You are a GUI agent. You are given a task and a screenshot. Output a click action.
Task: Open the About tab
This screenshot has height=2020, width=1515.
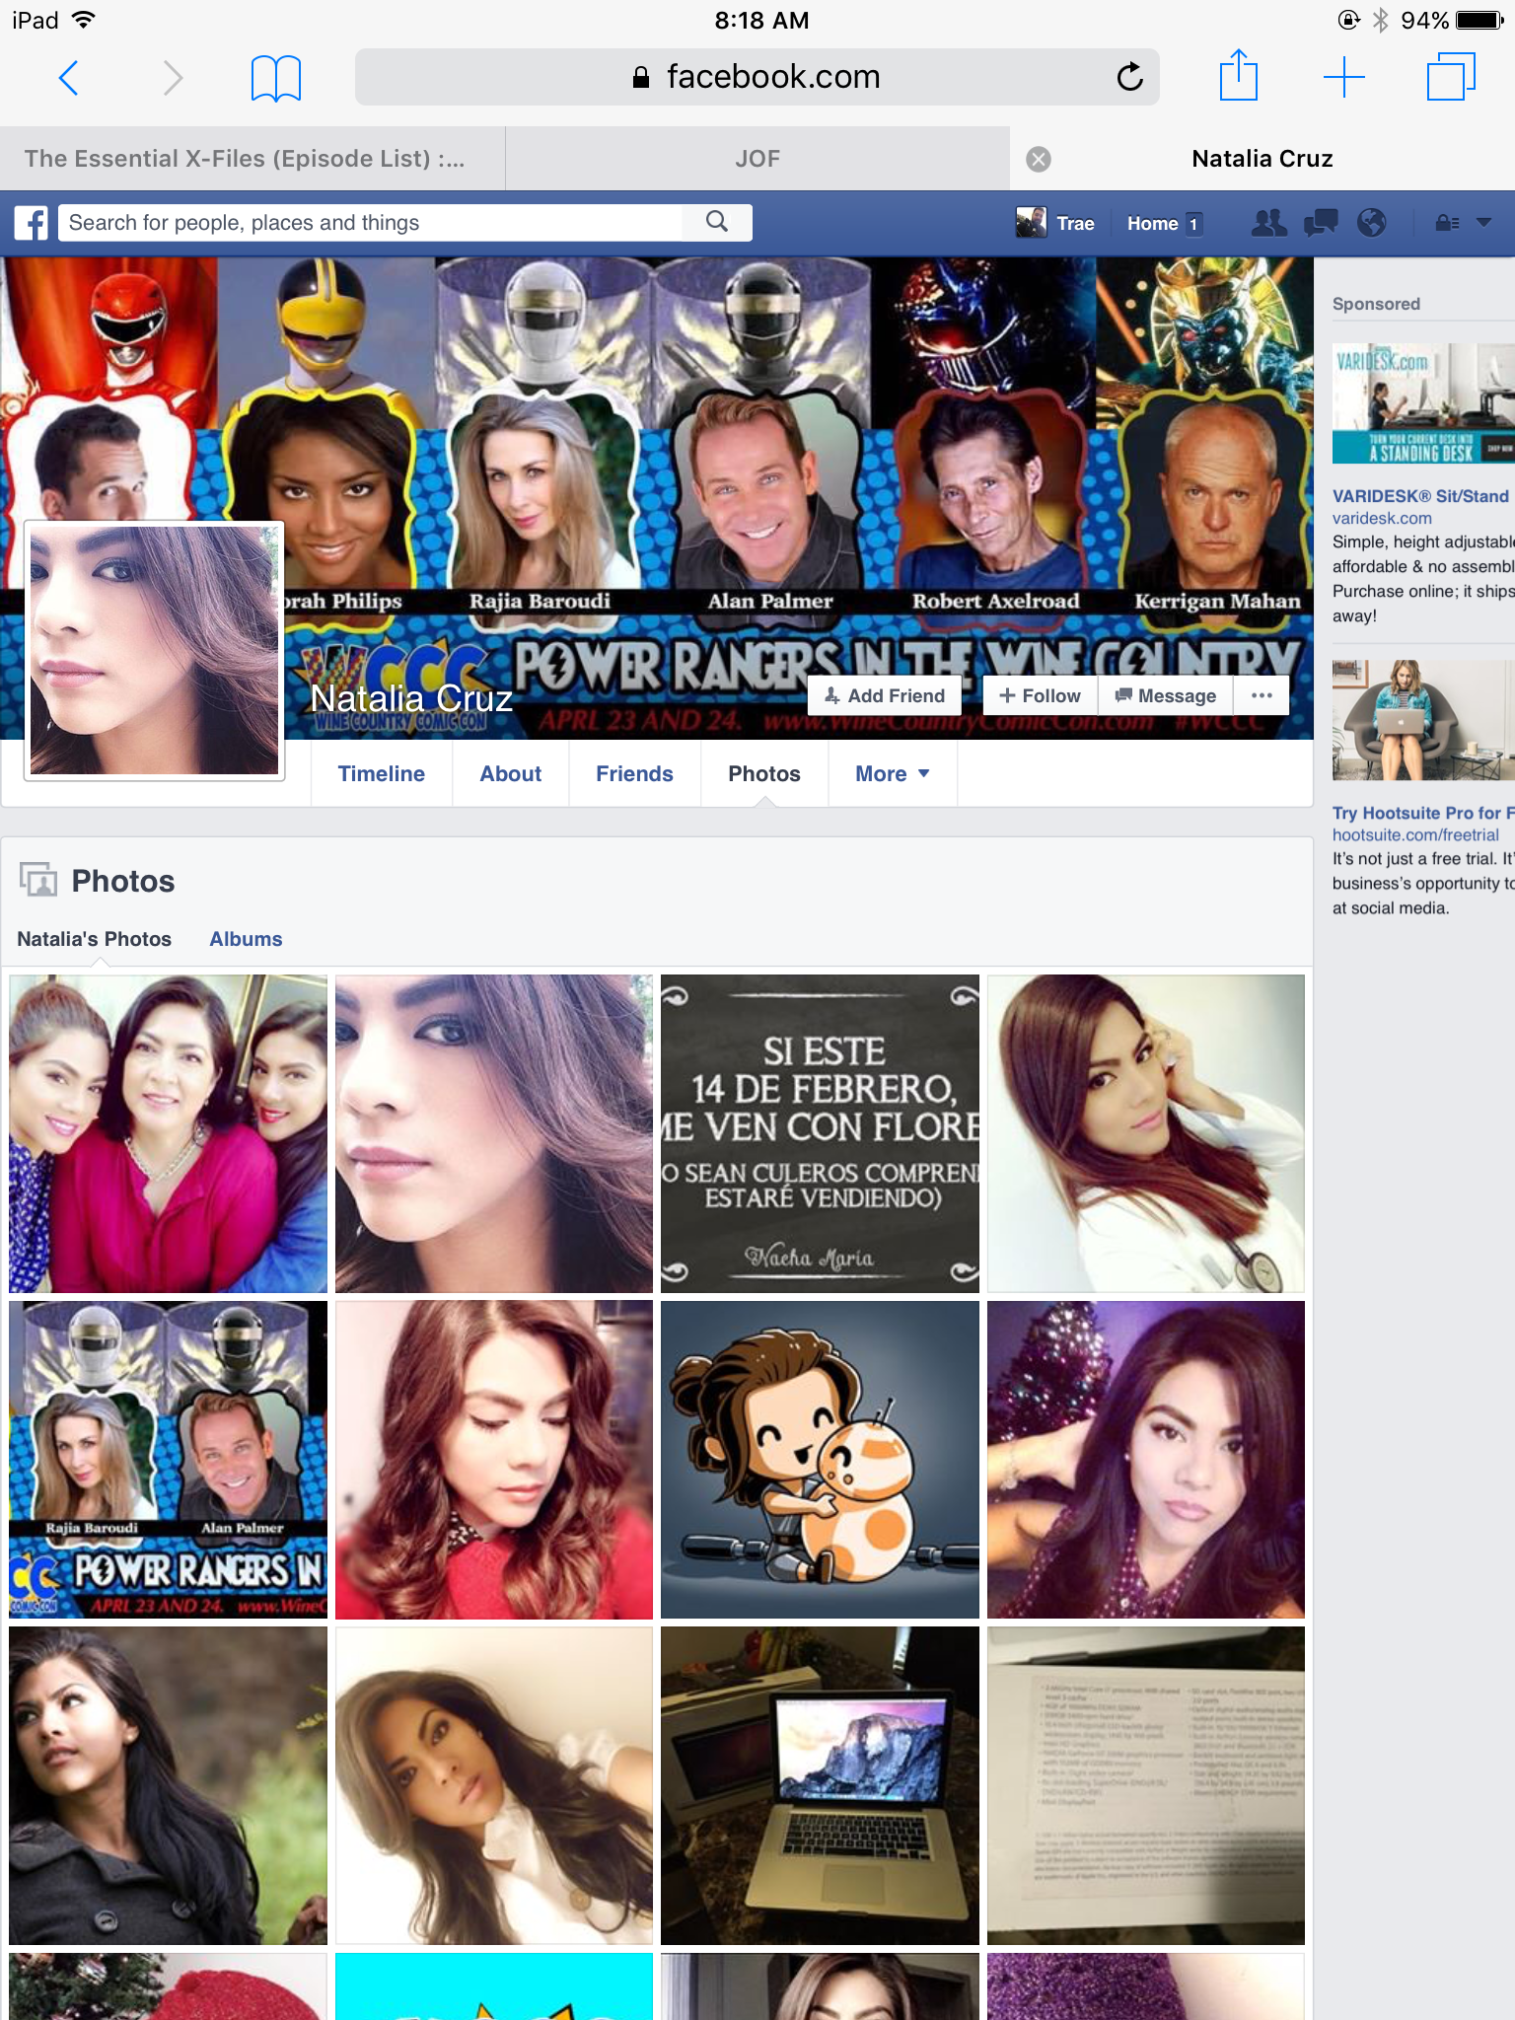pyautogui.click(x=511, y=774)
